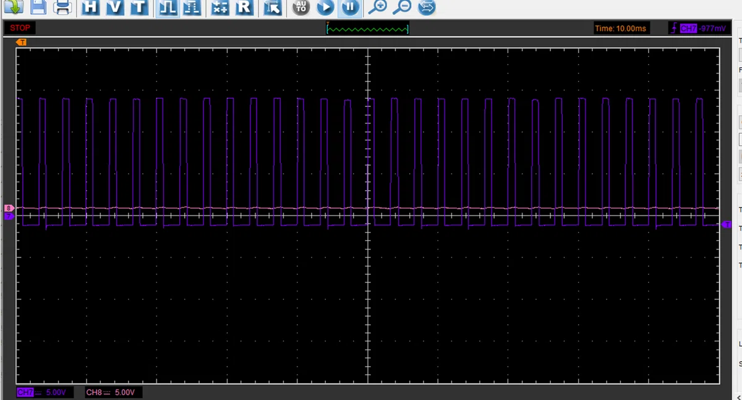The height and width of the screenshot is (400, 742).
Task: Click the waveform overview minimap
Action: (x=368, y=28)
